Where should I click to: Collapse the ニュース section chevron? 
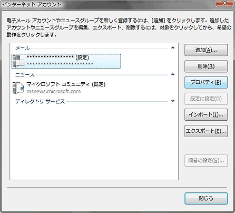tap(173, 74)
